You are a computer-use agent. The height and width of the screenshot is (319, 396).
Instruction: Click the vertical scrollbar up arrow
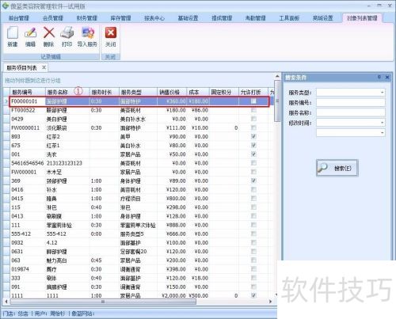click(x=277, y=76)
